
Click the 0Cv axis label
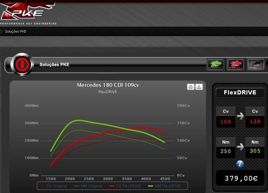click(x=181, y=175)
